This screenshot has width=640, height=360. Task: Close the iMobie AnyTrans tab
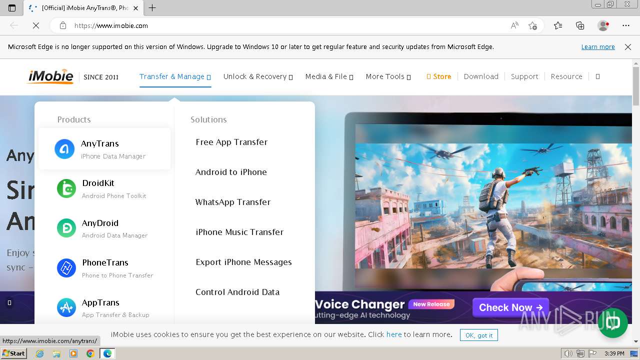coord(135,8)
